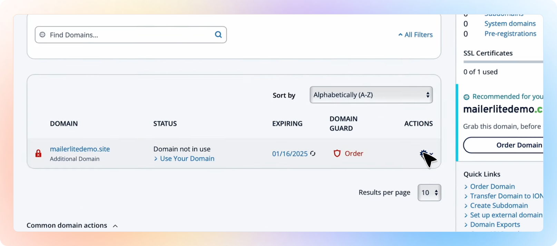Collapse Common domain actions section

click(115, 226)
